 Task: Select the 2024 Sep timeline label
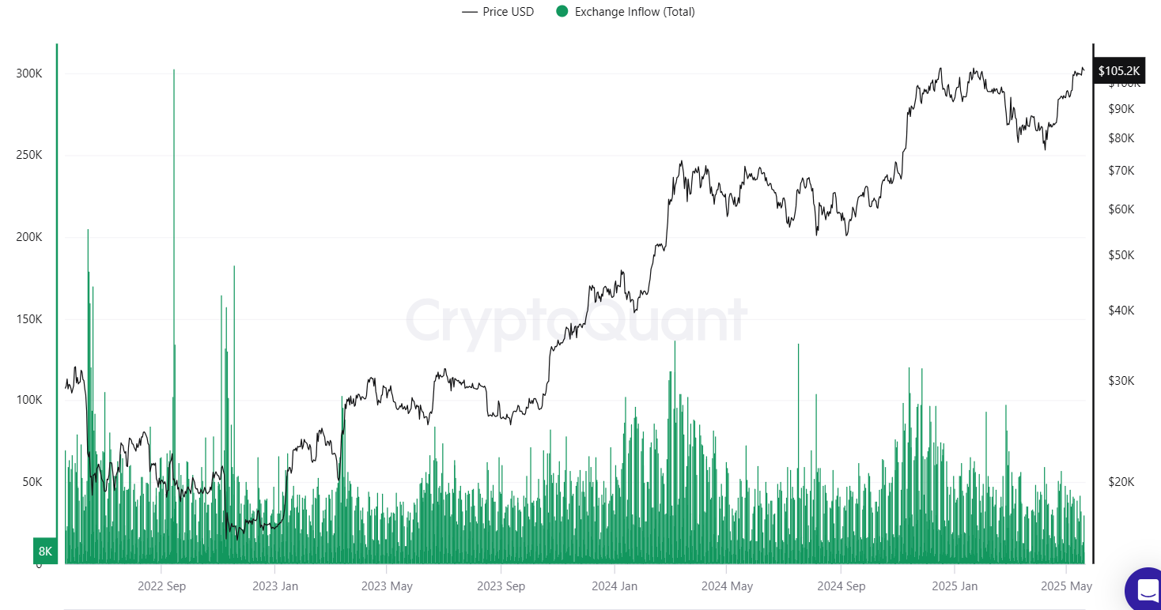point(841,586)
